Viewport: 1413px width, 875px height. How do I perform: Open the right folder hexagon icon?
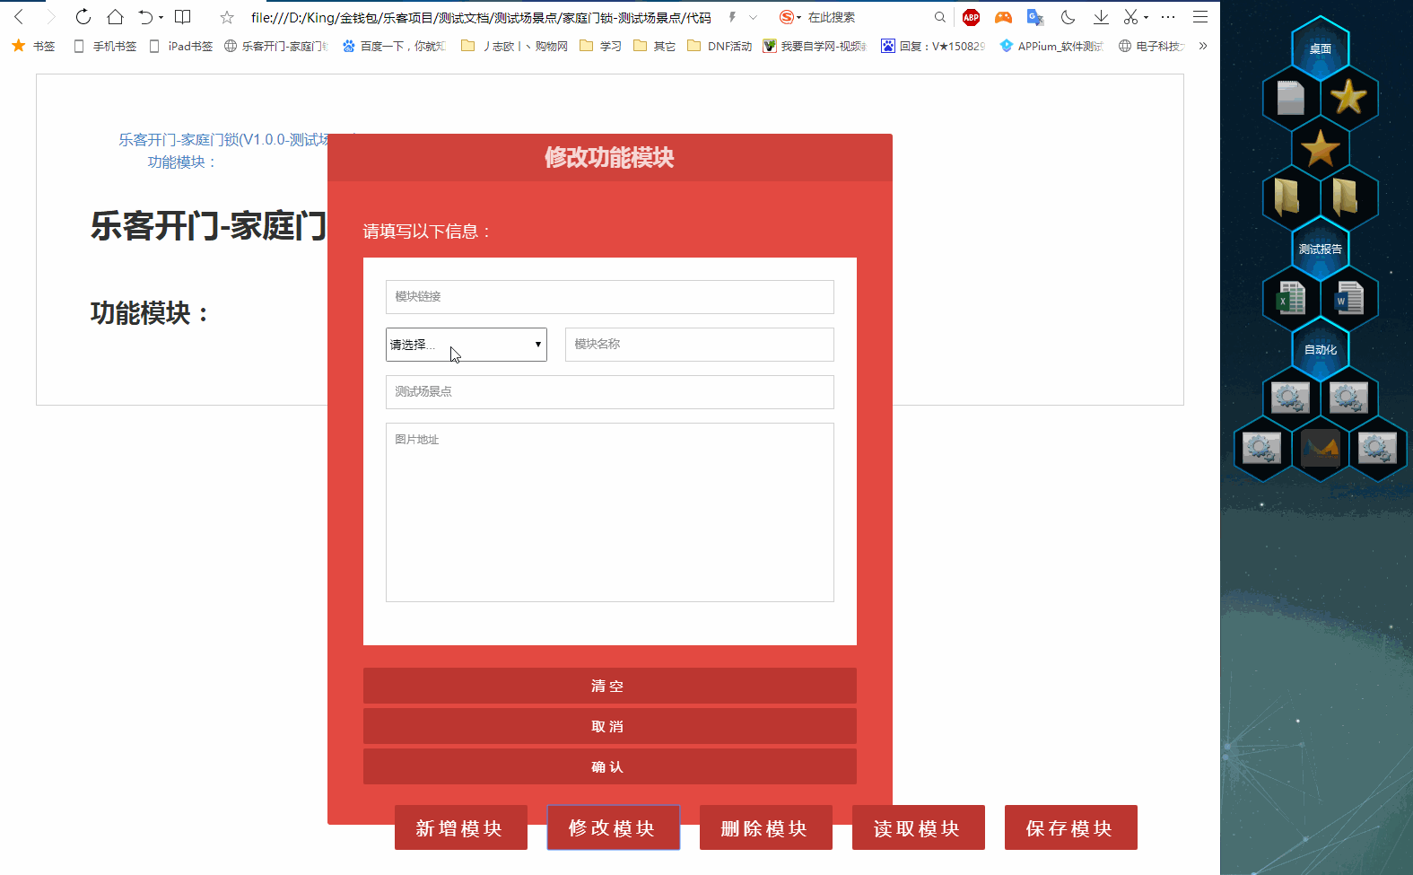point(1346,197)
